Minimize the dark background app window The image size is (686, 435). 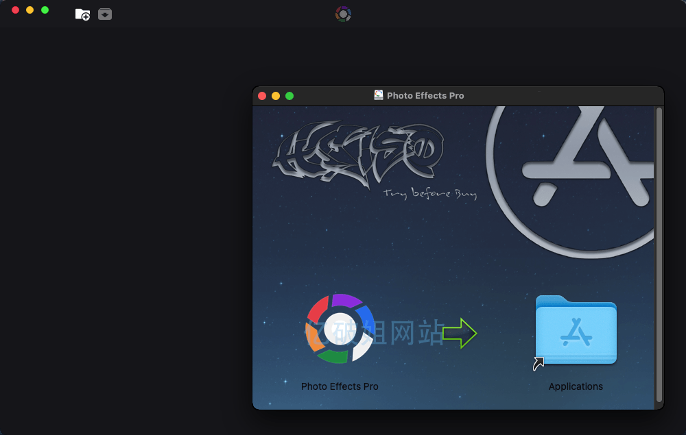click(x=29, y=10)
